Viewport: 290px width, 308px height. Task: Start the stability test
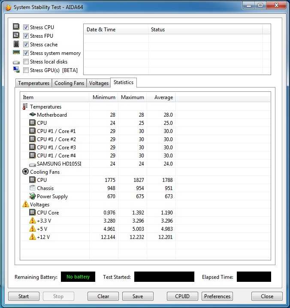tap(24, 296)
